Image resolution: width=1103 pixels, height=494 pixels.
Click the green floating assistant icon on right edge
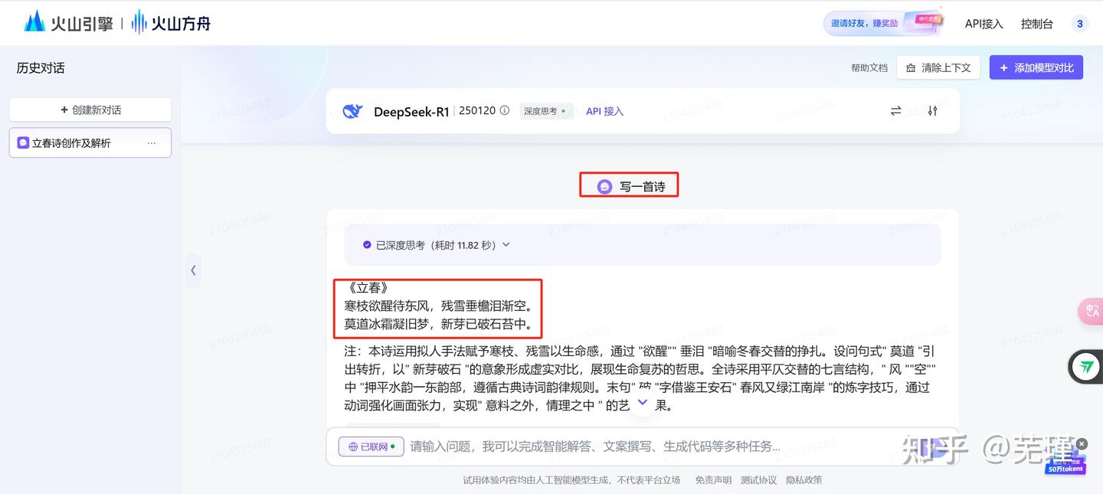[x=1085, y=366]
